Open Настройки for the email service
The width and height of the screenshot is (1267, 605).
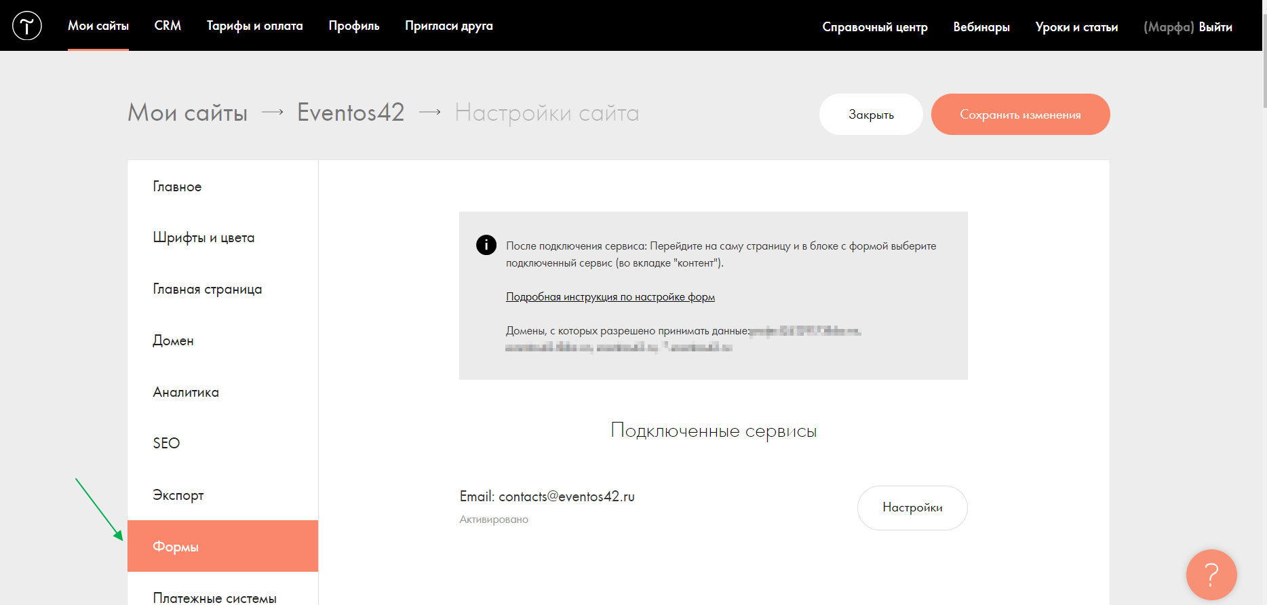coord(912,508)
